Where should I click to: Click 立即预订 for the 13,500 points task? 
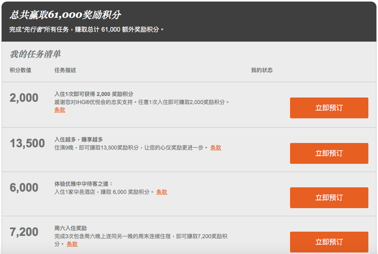click(x=329, y=153)
